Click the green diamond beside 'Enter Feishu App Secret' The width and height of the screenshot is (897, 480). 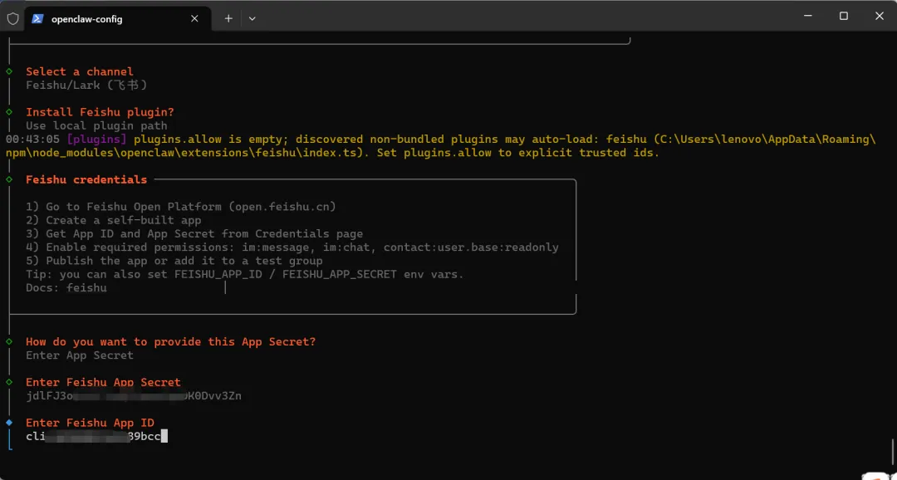tap(9, 382)
